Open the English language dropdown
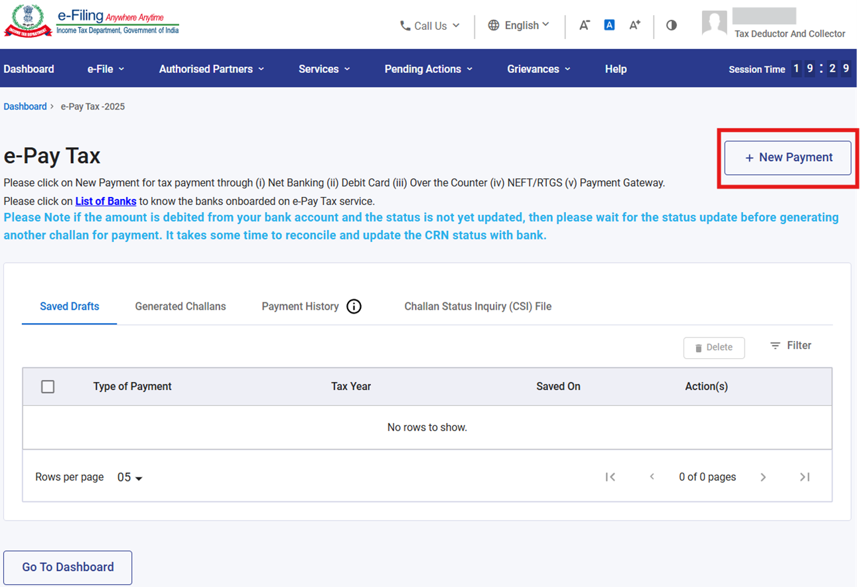Image resolution: width=860 pixels, height=587 pixels. coord(519,25)
